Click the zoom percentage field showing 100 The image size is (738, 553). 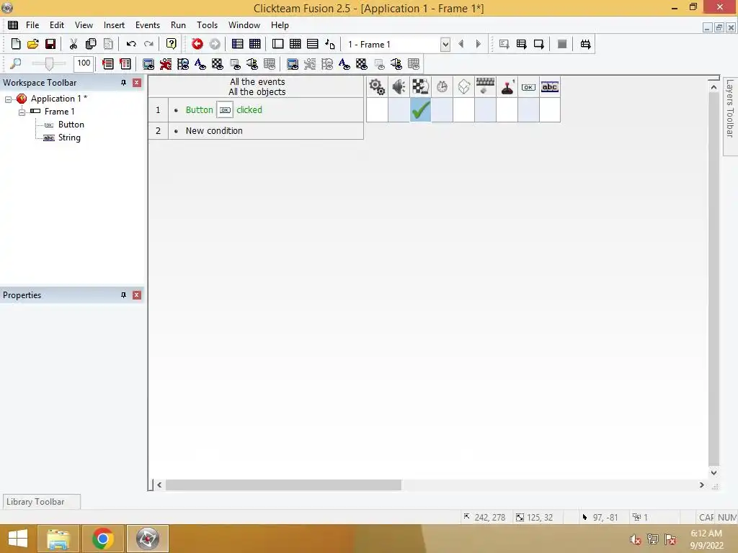coord(84,63)
